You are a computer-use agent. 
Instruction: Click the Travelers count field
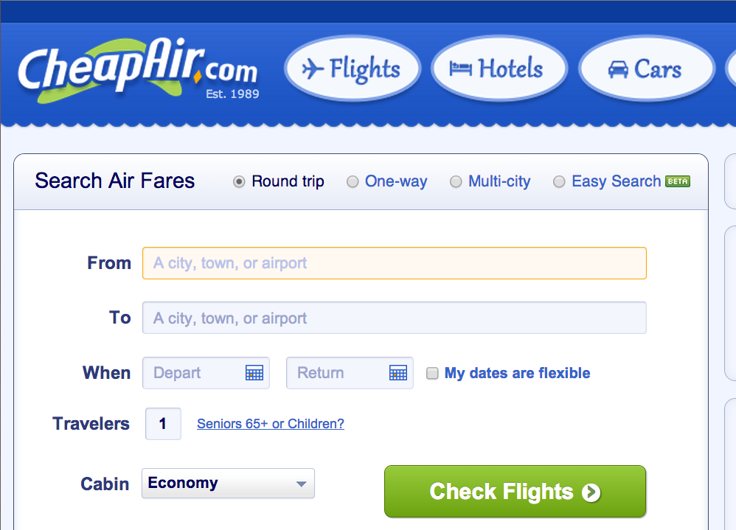163,423
